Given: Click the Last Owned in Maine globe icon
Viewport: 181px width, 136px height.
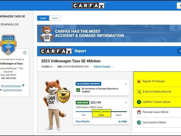Looking at the screenshot, I should pyautogui.click(x=139, y=123).
